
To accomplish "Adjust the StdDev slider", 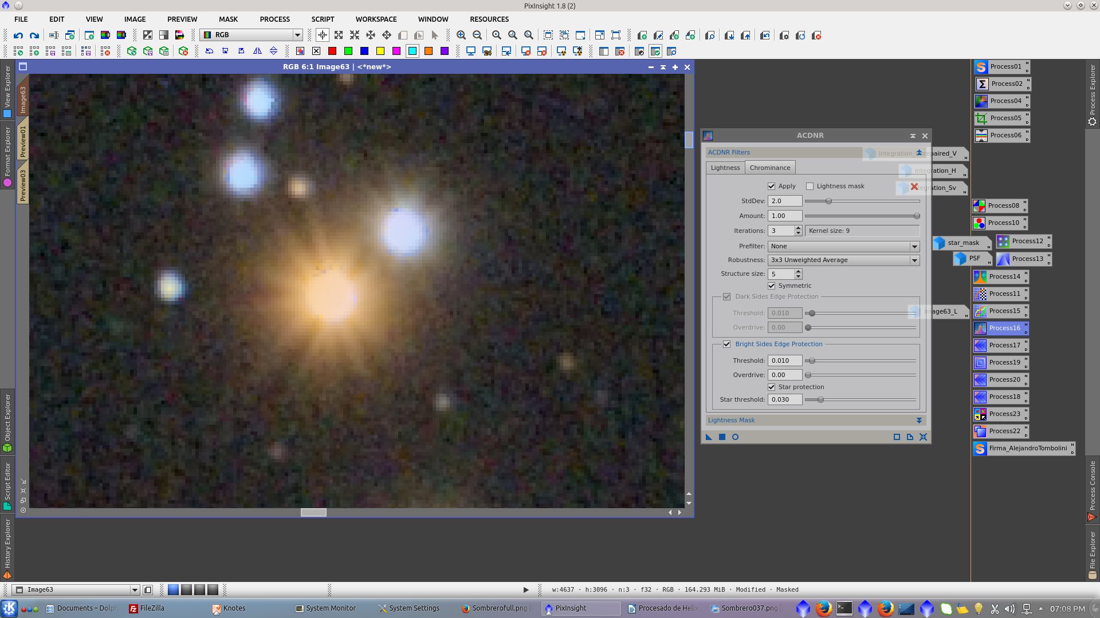I will (x=828, y=201).
